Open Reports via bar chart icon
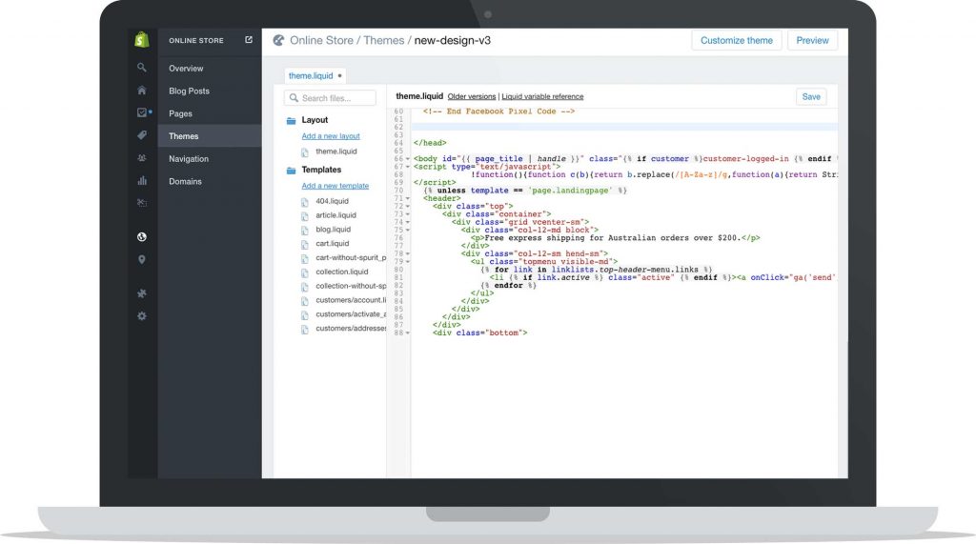This screenshot has height=544, width=976. pos(142,180)
